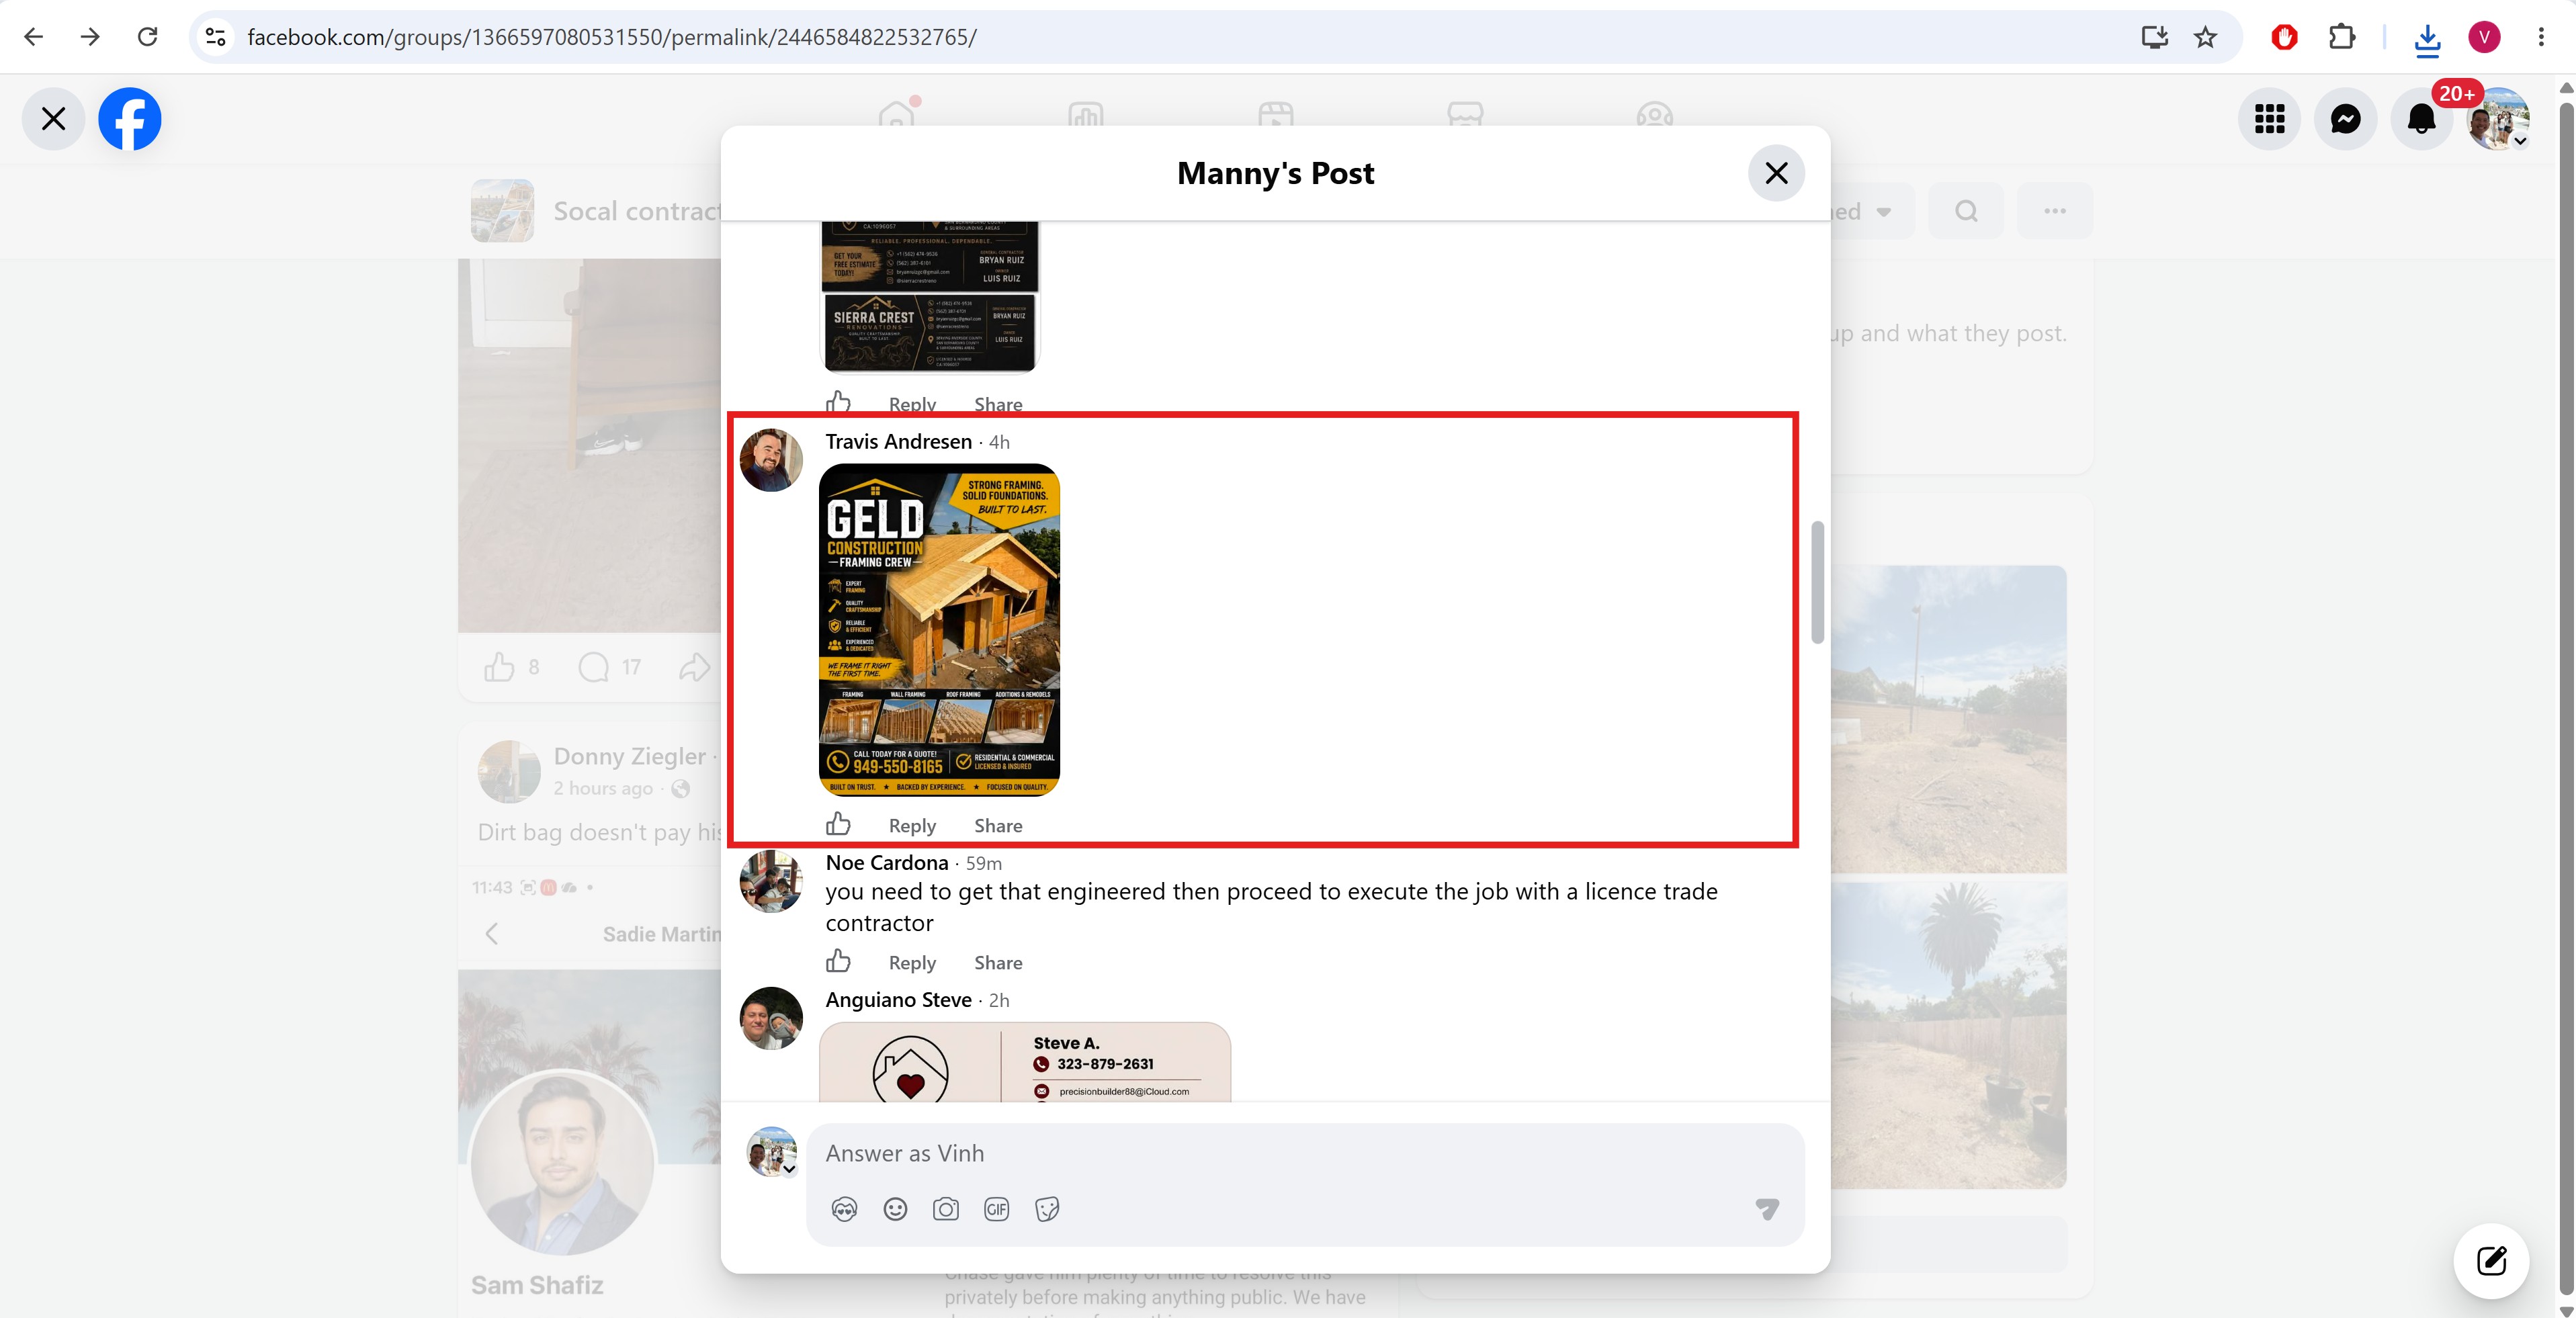Open Noe Cardona's profile name link
Screen dimensions: 2576x1318
(886, 863)
